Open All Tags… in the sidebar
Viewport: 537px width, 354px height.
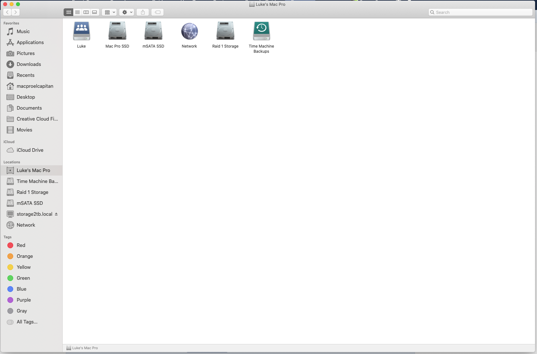(x=31, y=322)
